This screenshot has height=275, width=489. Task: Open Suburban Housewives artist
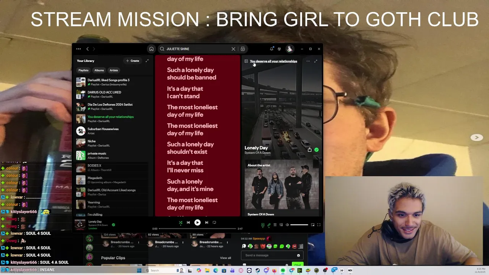coord(113,131)
